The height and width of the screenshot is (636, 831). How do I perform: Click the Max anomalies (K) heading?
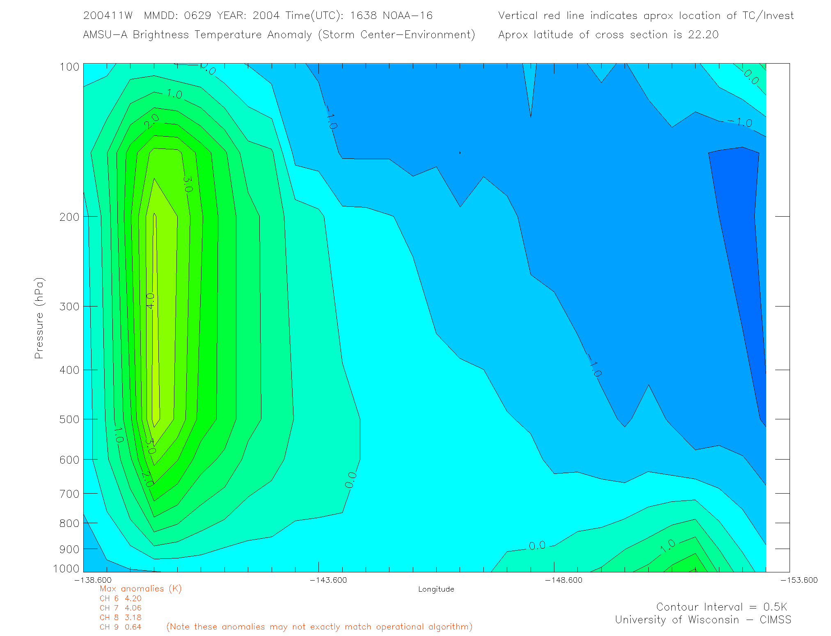[140, 588]
